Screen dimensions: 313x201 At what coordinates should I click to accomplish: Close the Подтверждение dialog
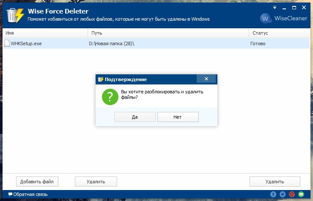[x=206, y=79]
